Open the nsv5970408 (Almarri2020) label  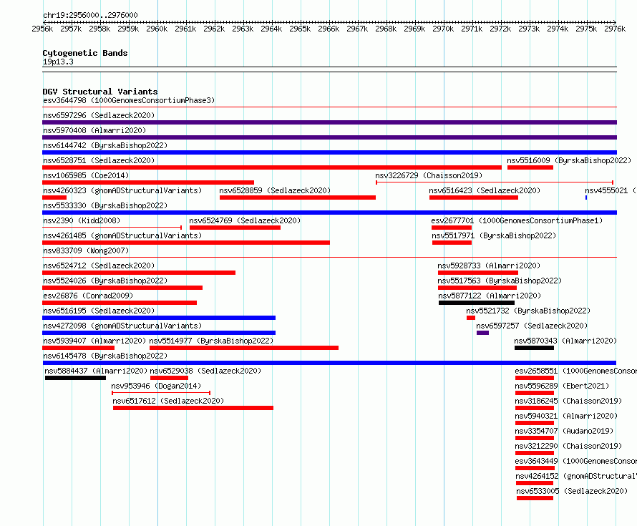(x=94, y=130)
